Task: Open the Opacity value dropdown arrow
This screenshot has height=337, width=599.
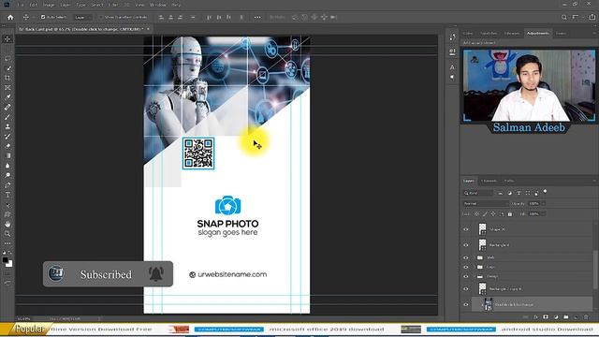Action: pos(543,204)
